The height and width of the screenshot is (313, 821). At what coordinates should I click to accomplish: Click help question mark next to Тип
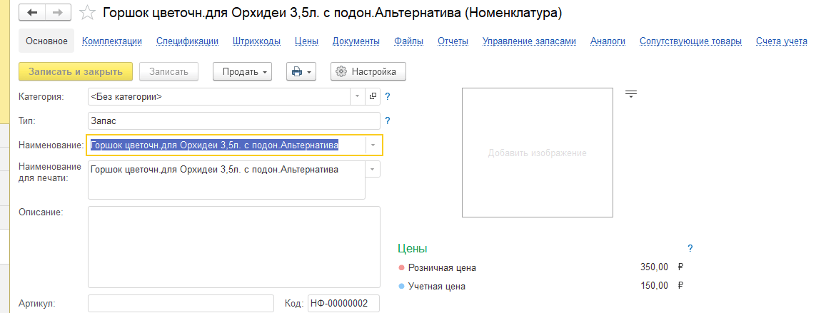(x=388, y=120)
